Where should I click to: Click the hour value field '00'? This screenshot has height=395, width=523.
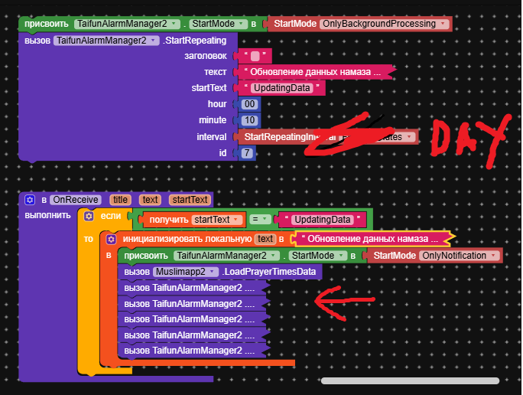point(250,104)
